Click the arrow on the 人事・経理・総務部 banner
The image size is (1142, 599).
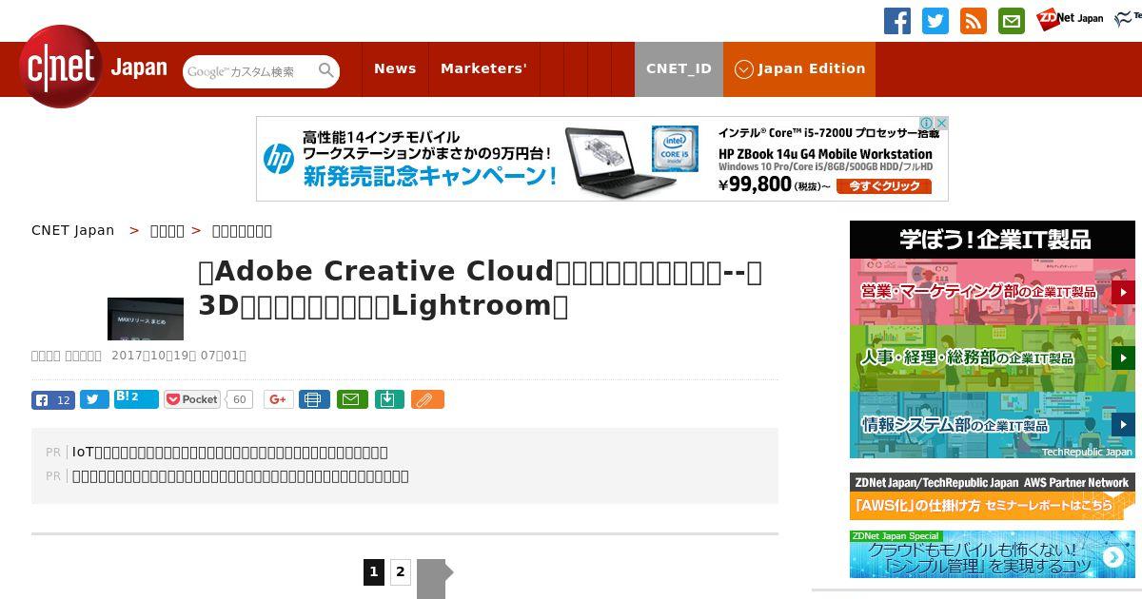[1123, 358]
